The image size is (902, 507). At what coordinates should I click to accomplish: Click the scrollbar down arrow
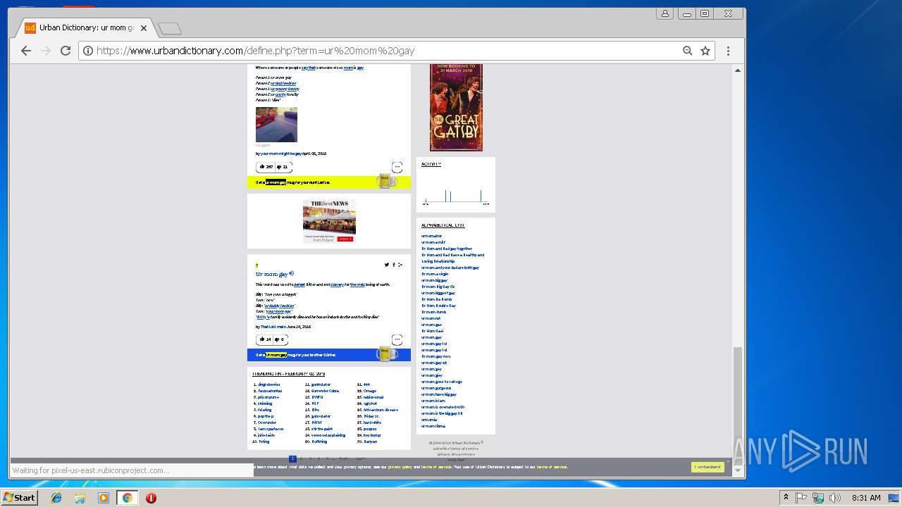click(738, 471)
